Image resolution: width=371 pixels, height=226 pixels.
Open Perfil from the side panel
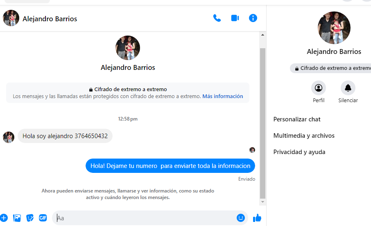click(319, 88)
